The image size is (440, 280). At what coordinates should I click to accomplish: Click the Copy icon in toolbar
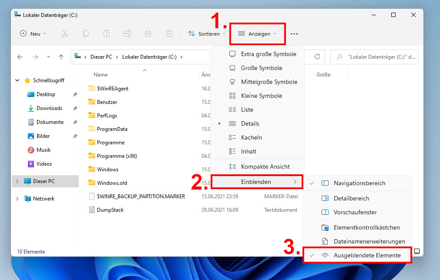tap(86, 33)
